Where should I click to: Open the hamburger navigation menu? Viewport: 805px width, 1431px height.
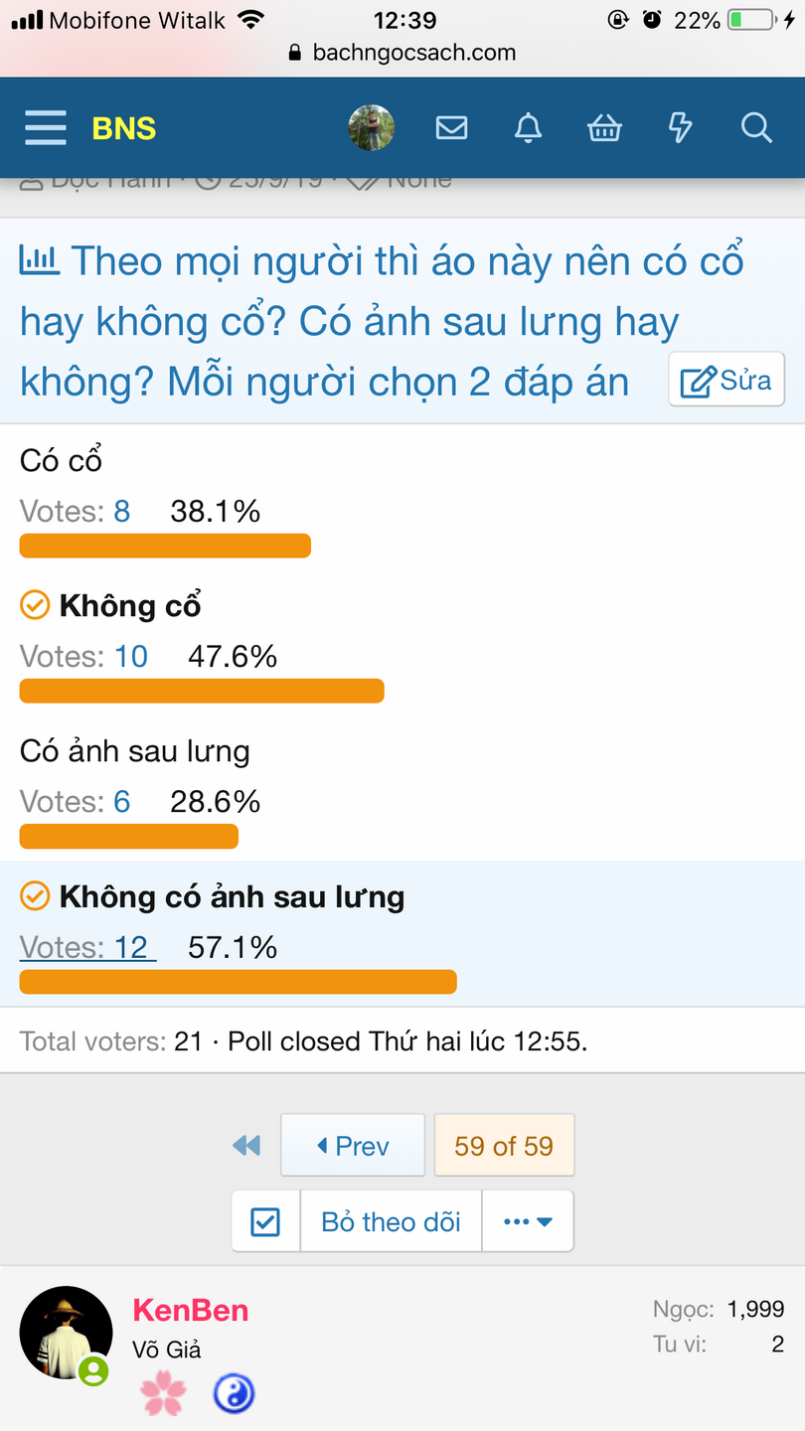46,128
